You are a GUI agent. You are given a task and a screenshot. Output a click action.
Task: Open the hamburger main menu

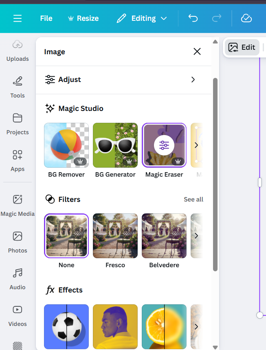[18, 18]
